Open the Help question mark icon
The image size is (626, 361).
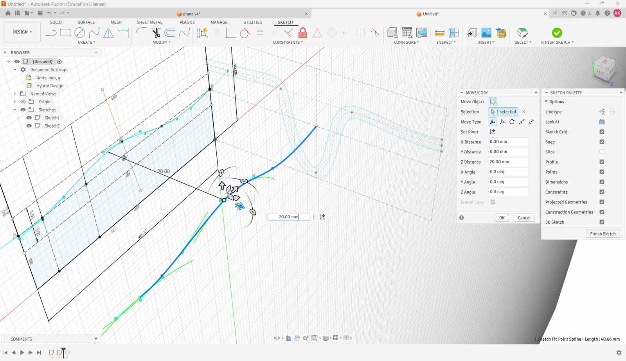(607, 13)
